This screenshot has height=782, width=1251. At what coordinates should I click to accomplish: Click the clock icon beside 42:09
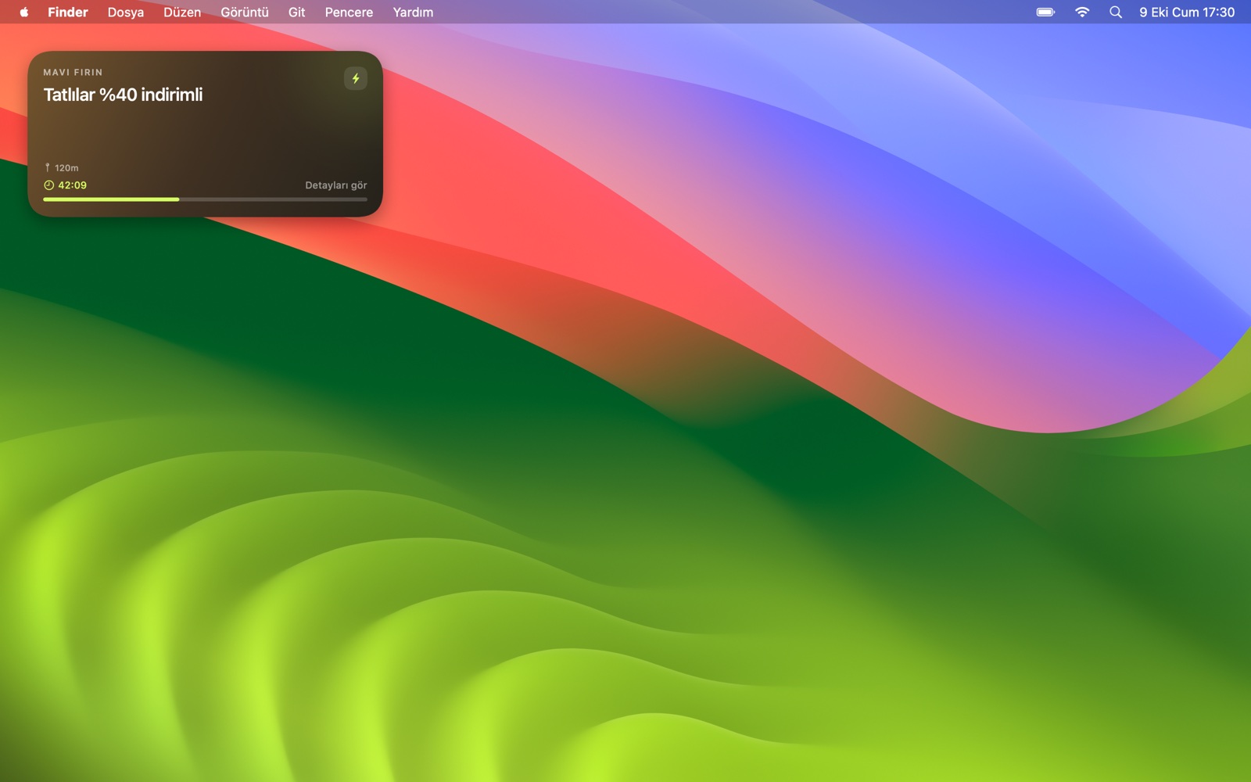click(x=48, y=185)
